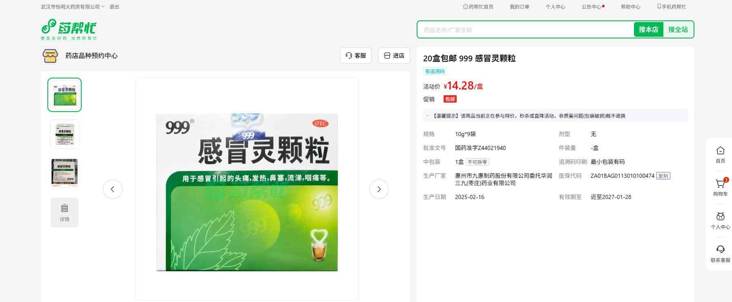
Task: Show the previous product image
Action: pyautogui.click(x=113, y=189)
